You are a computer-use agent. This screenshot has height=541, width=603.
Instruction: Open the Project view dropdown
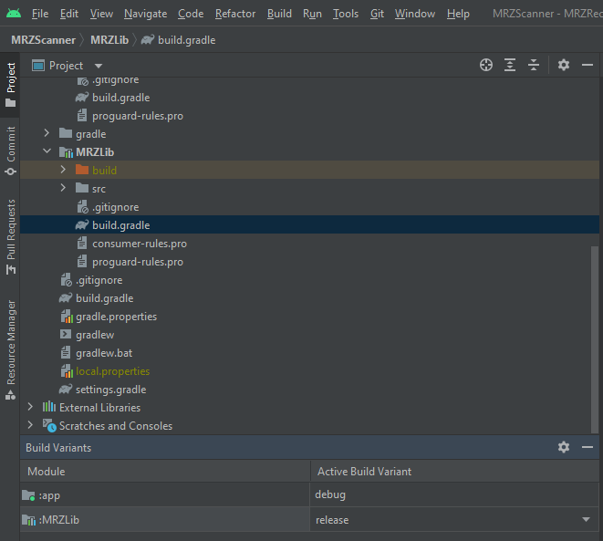coord(99,66)
